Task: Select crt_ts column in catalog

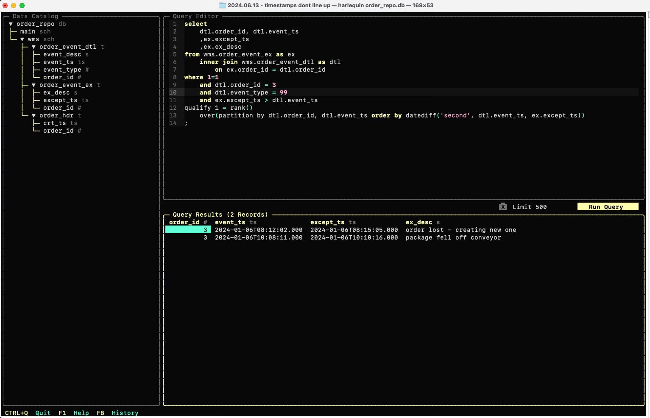Action: click(x=60, y=123)
